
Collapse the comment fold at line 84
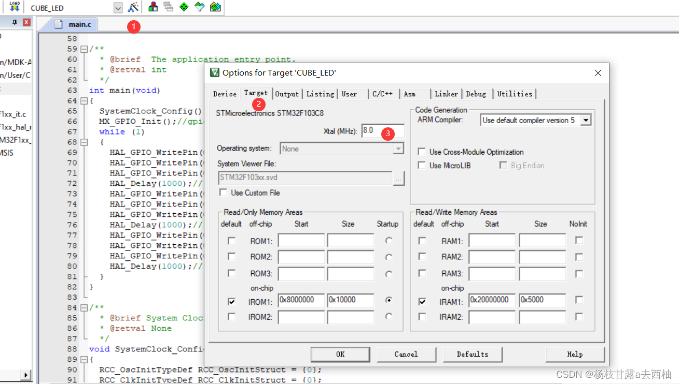click(84, 308)
